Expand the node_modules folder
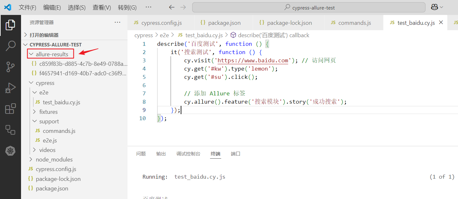Viewport: 458px width, 199px height. (54, 160)
